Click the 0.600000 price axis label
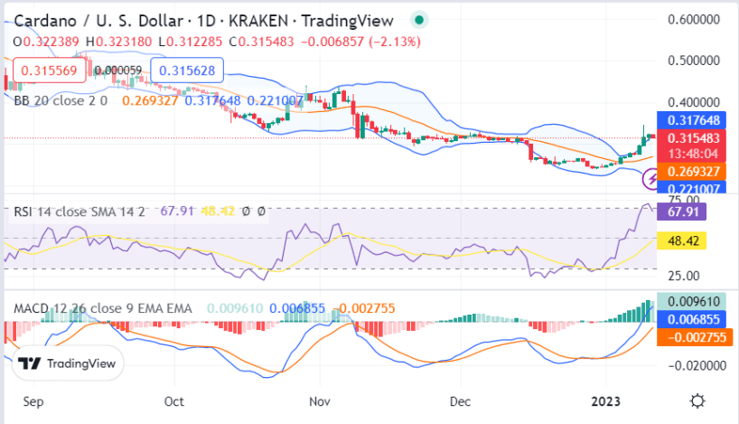The height and width of the screenshot is (424, 739). (x=694, y=20)
